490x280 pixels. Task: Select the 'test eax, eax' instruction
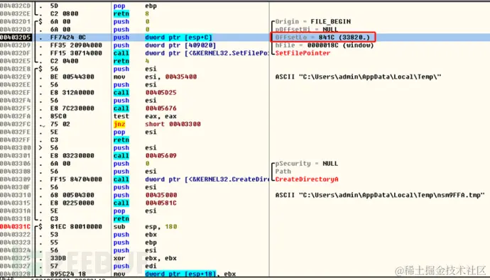click(145, 116)
